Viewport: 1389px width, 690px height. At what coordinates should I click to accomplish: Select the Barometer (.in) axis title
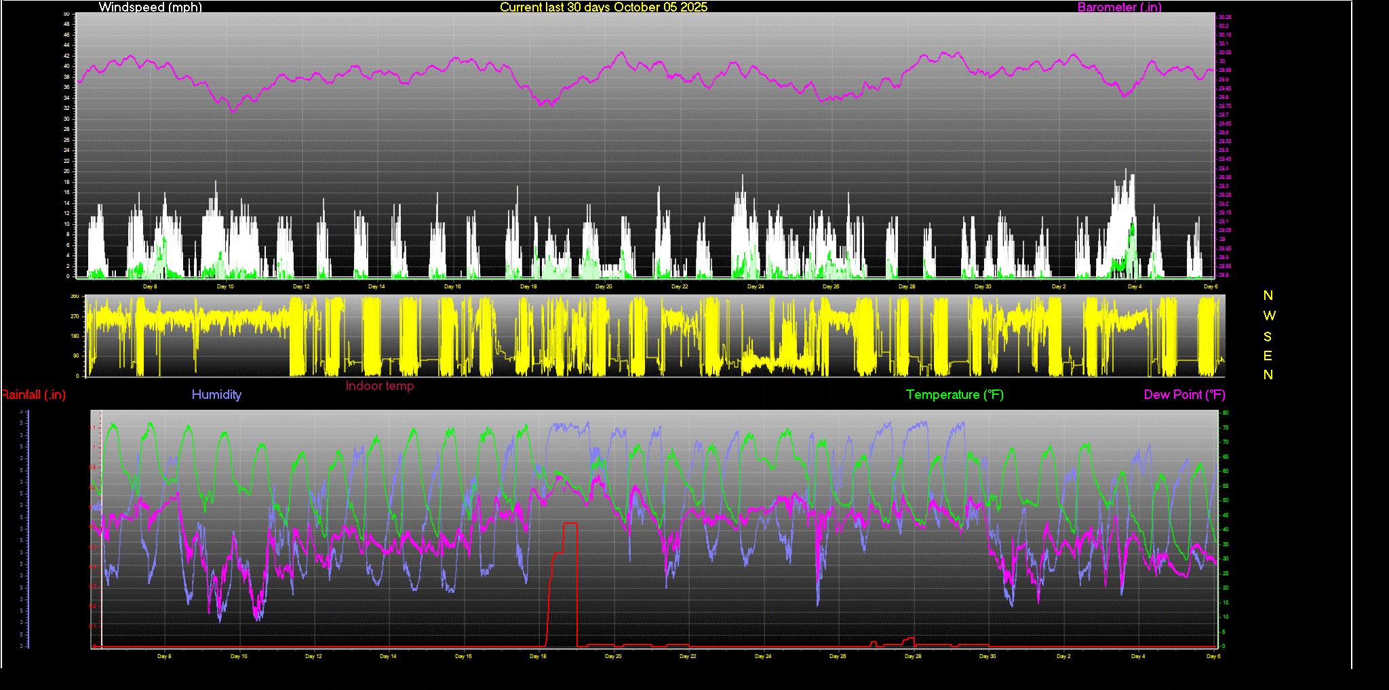[1119, 7]
